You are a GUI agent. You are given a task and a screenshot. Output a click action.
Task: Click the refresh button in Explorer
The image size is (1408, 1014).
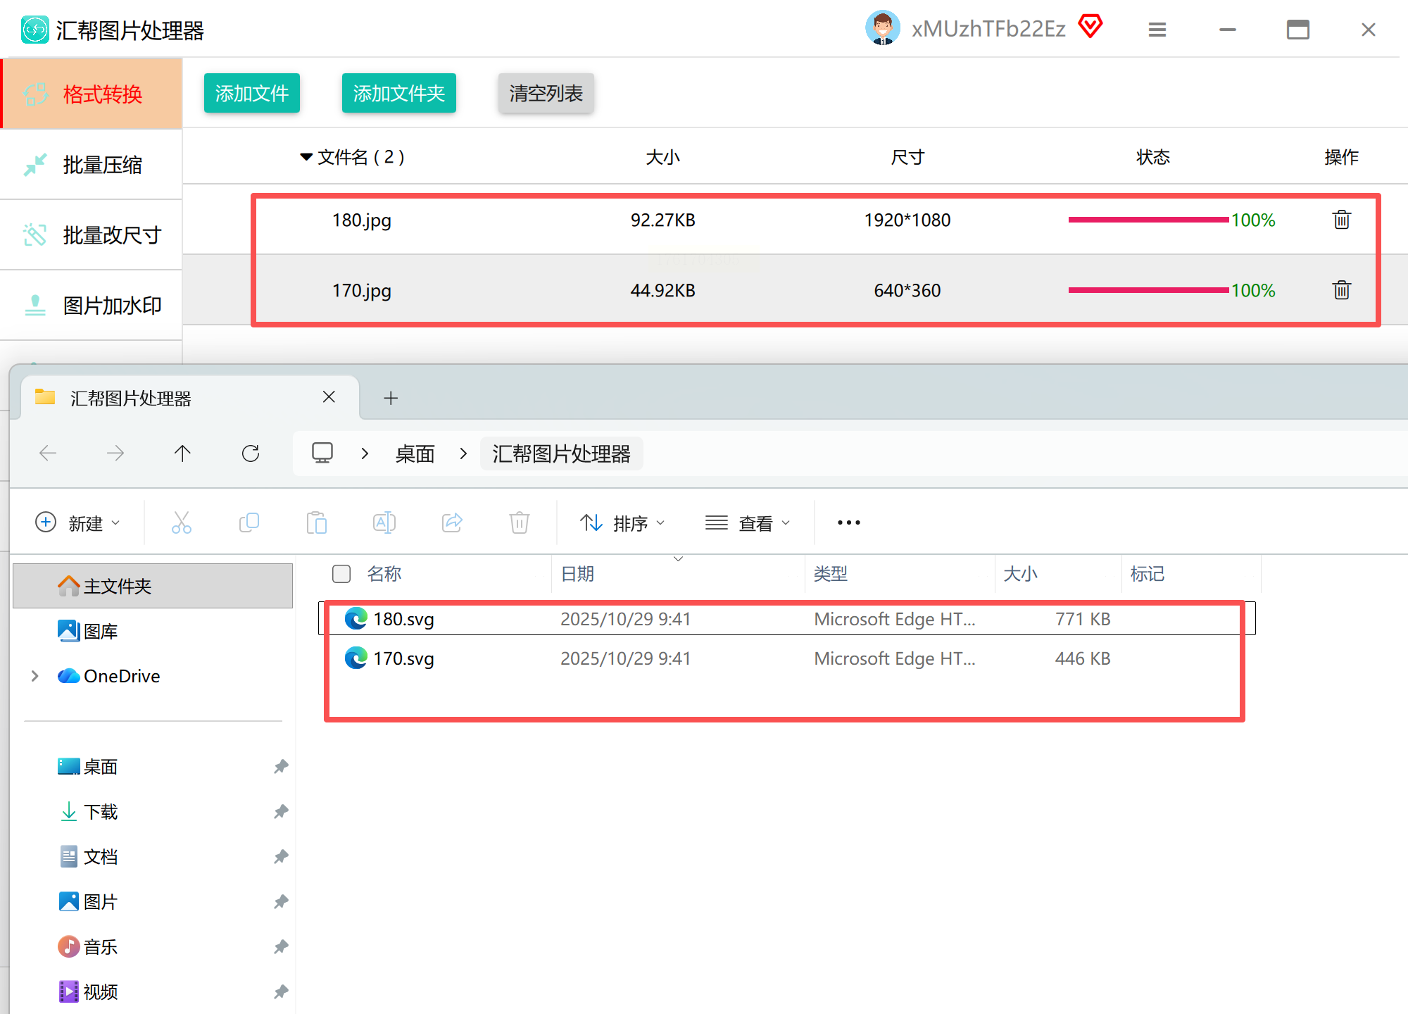point(251,453)
